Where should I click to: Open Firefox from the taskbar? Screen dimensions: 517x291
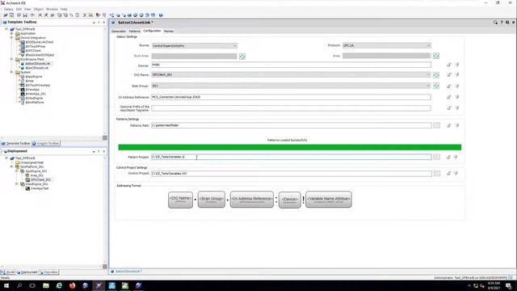(x=72, y=285)
